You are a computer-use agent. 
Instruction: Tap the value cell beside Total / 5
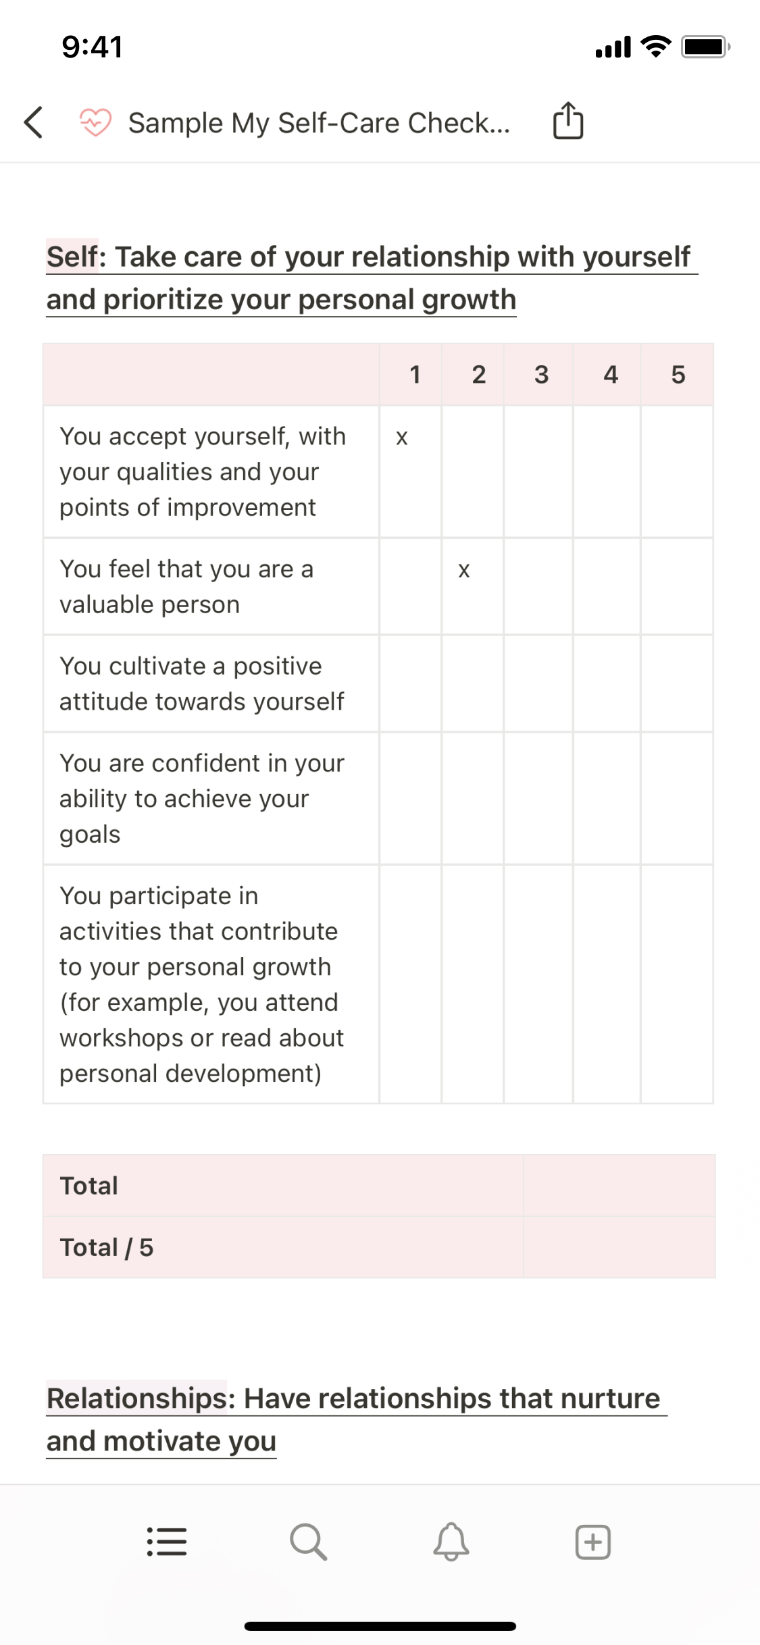coord(619,1247)
